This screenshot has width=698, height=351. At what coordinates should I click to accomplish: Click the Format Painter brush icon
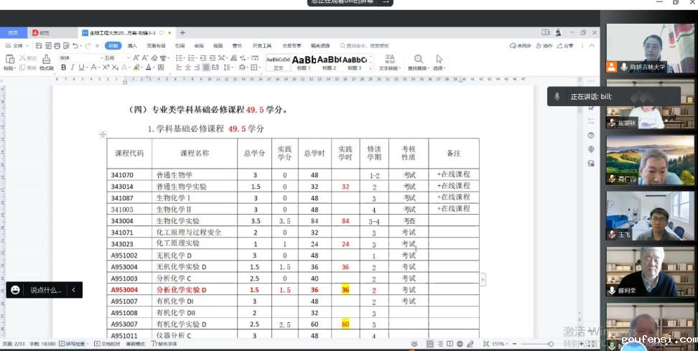click(x=46, y=59)
